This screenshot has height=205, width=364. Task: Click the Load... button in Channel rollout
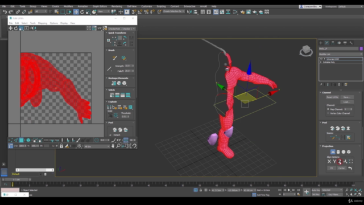tap(347, 102)
